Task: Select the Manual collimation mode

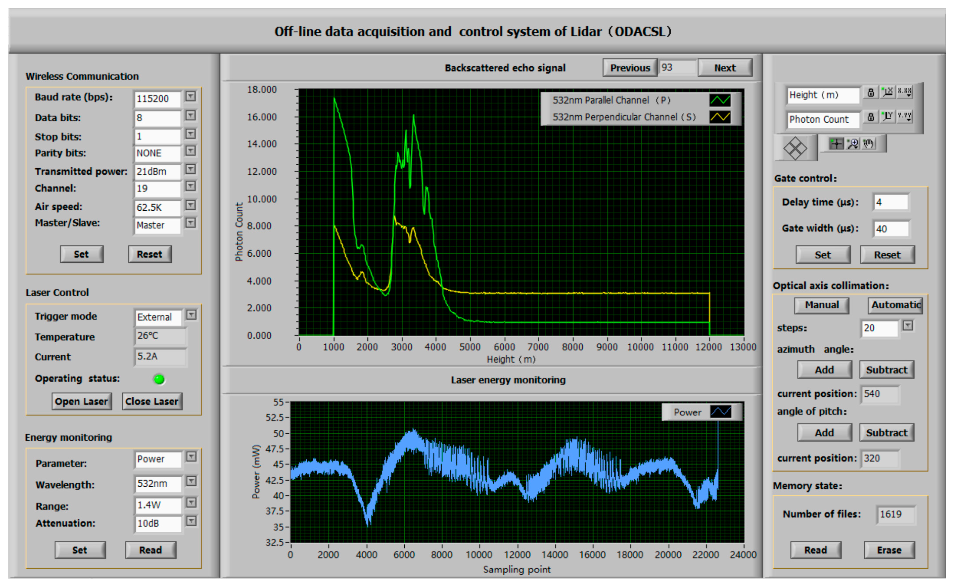Action: coord(821,305)
